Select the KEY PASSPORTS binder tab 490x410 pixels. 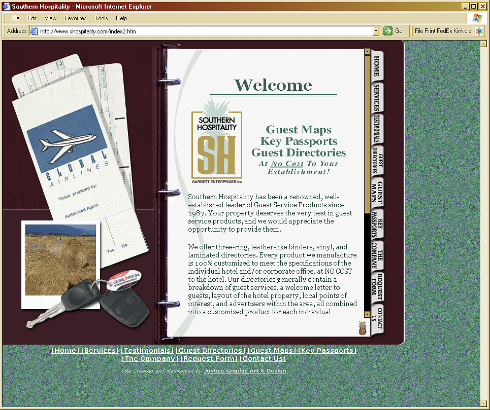[x=377, y=224]
